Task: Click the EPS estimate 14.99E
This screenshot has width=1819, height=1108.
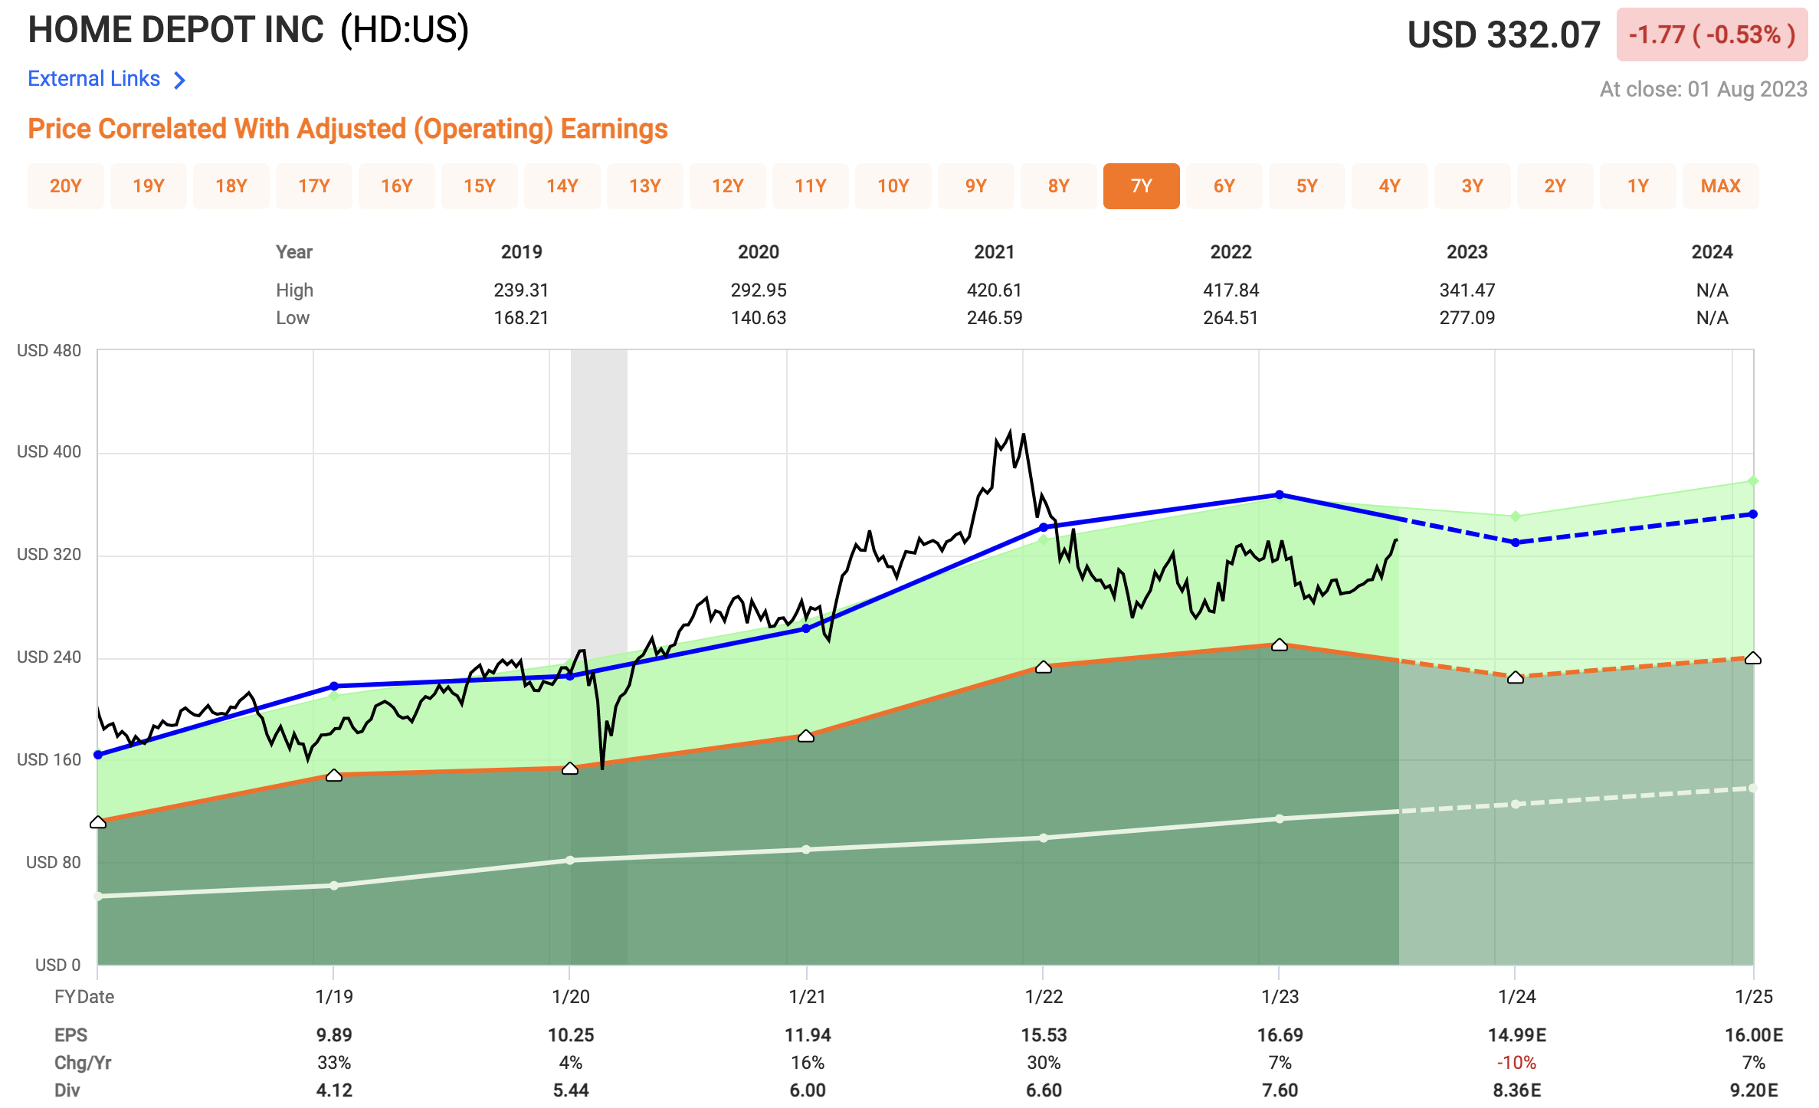Action: (x=1517, y=1035)
